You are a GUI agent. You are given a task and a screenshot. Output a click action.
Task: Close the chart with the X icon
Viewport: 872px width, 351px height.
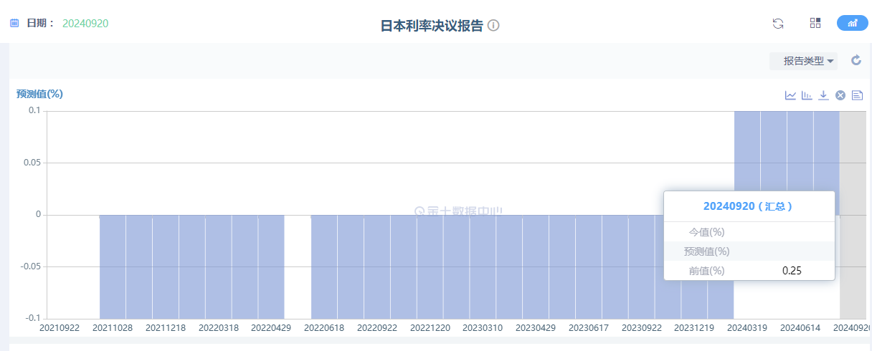[x=840, y=95]
